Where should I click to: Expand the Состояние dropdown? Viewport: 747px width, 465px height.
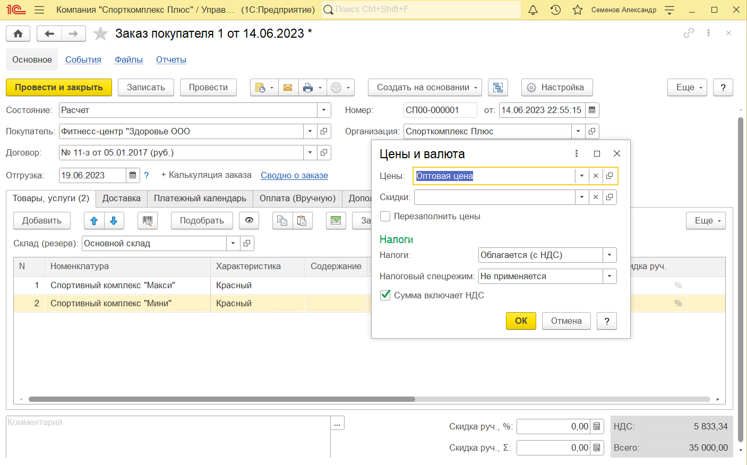tap(324, 110)
